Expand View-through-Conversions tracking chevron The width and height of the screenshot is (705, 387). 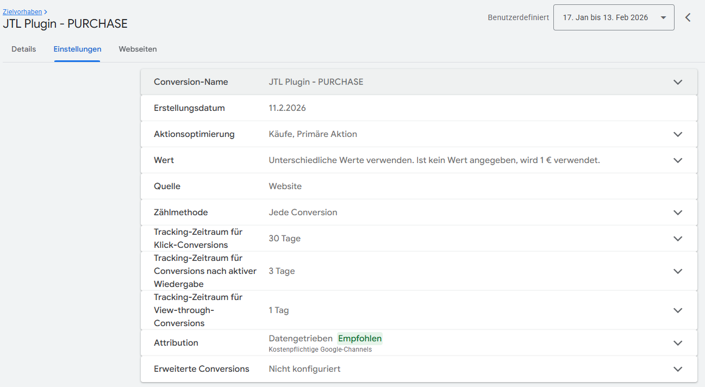(x=678, y=310)
